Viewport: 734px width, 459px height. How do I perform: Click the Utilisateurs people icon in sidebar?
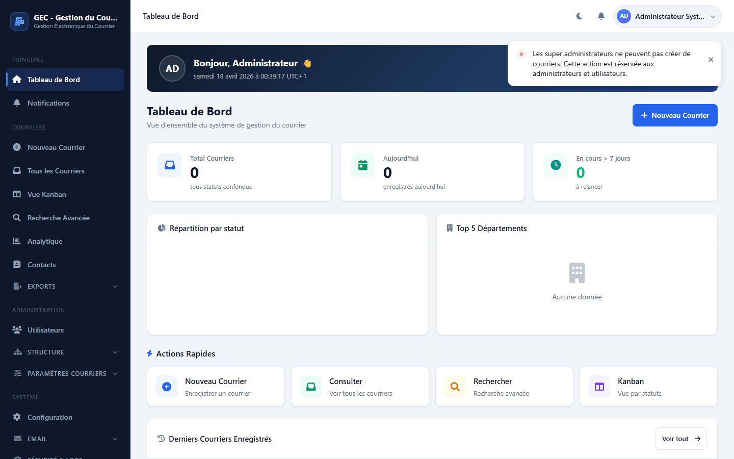[17, 330]
